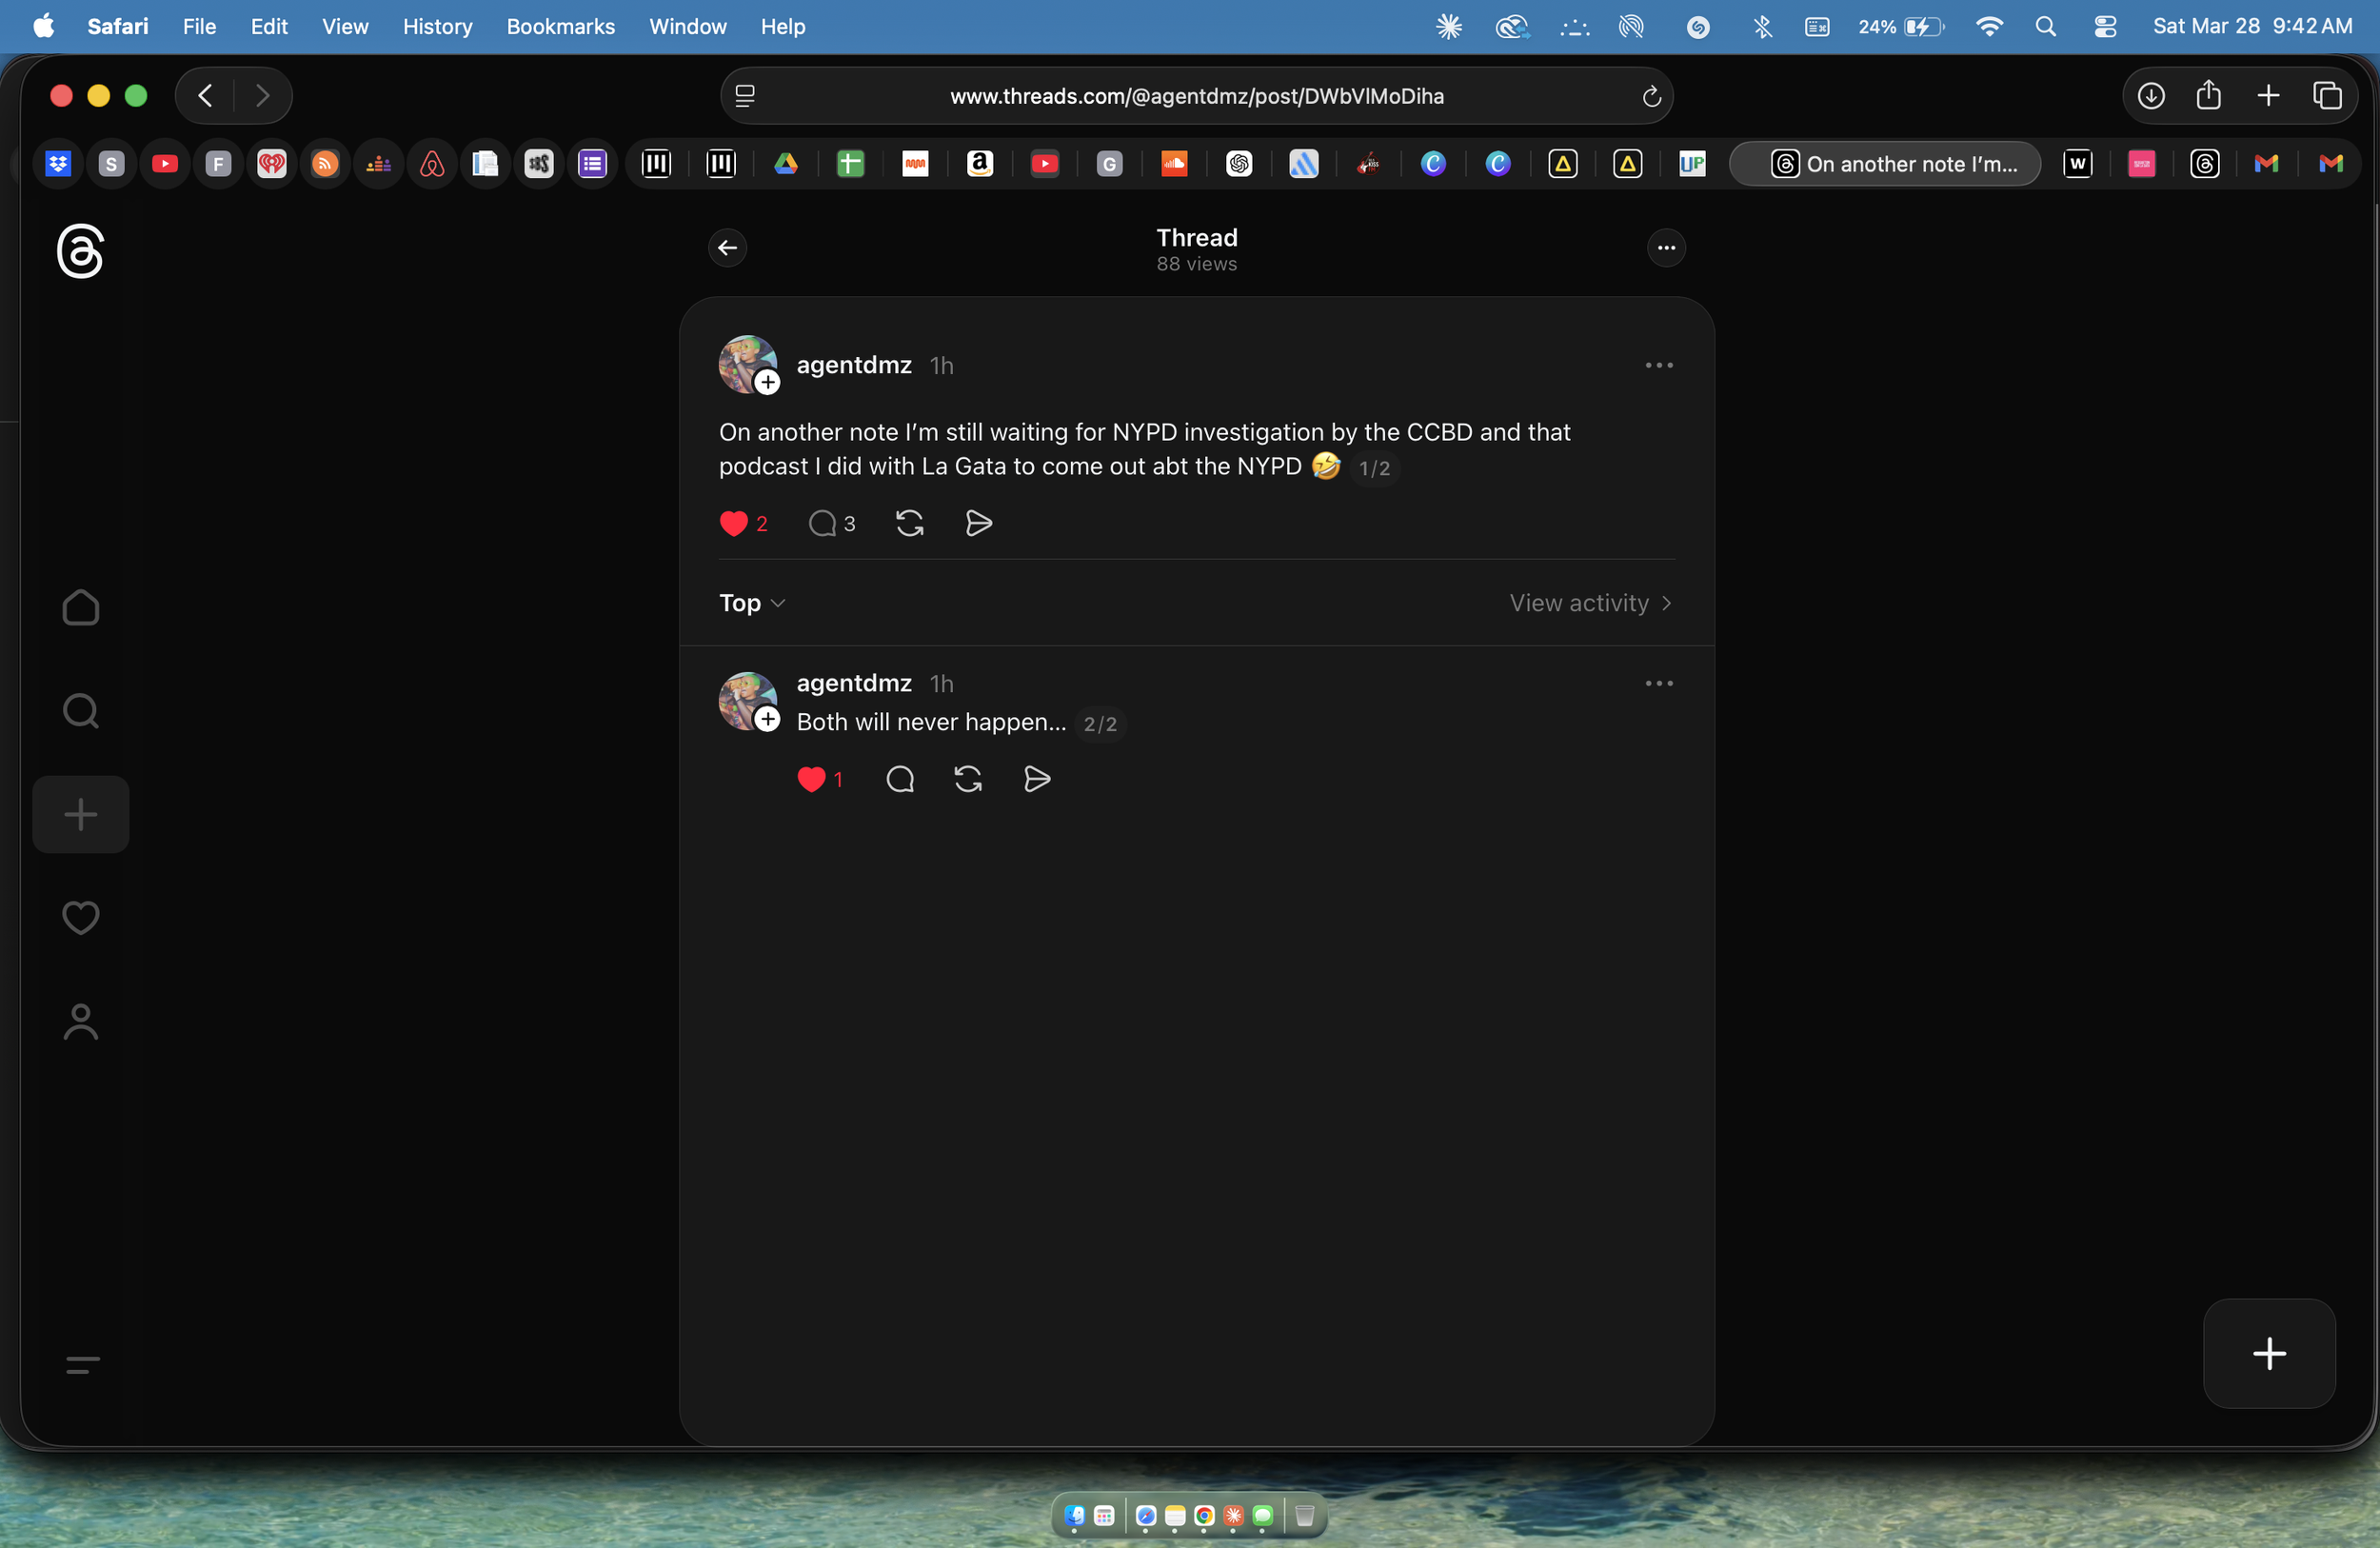Unlike the 'Both will never happen' reply
Viewport: 2380px width, 1548px height.
pyautogui.click(x=811, y=779)
